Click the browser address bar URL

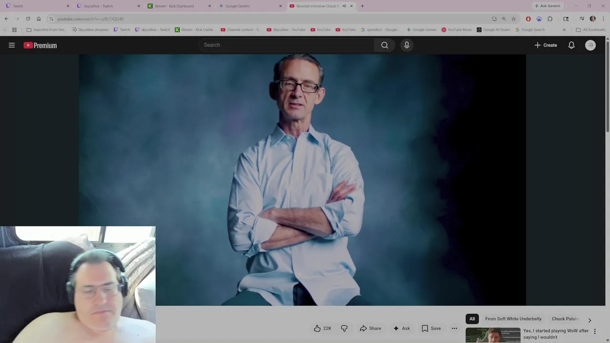(x=91, y=19)
